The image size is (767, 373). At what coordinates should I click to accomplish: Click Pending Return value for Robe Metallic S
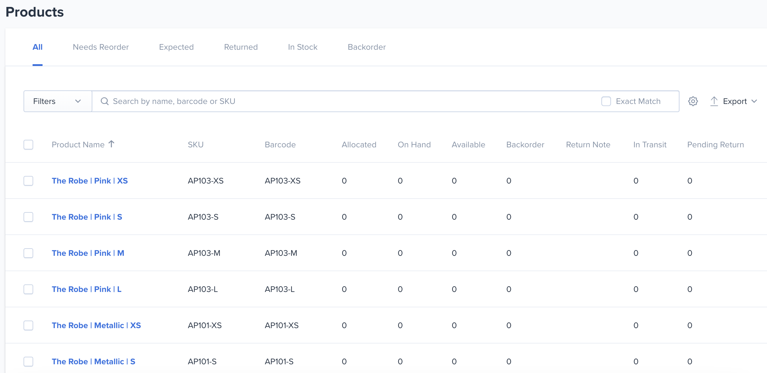click(690, 362)
